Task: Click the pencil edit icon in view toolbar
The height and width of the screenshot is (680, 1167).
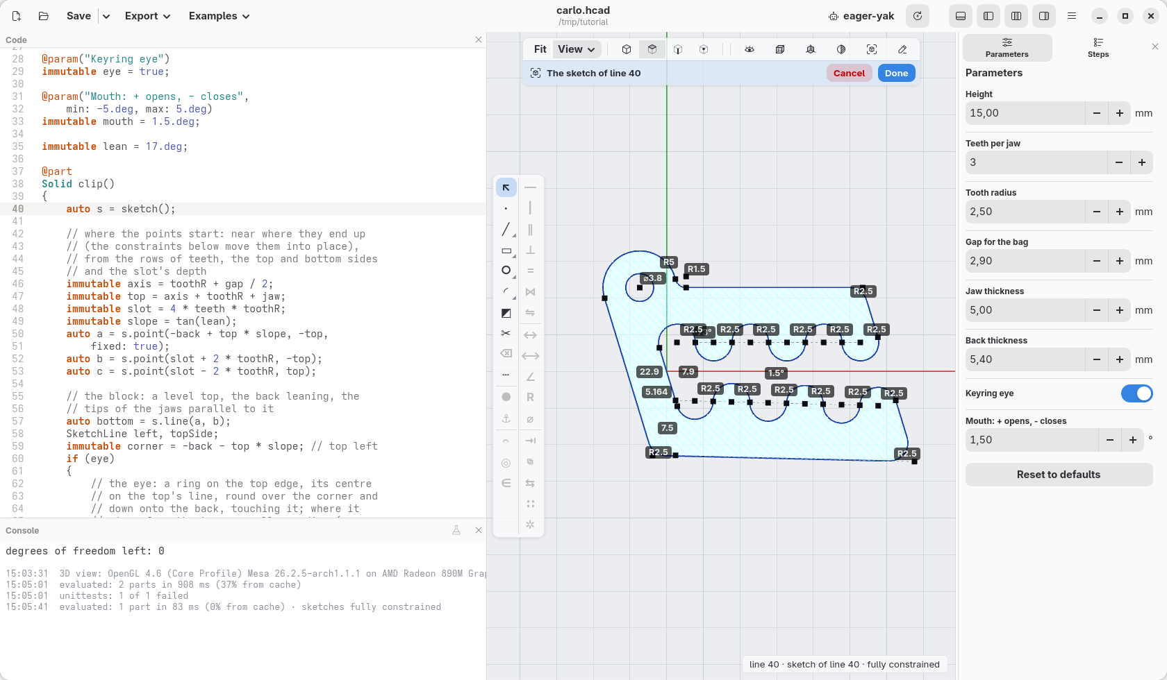Action: [x=902, y=49]
